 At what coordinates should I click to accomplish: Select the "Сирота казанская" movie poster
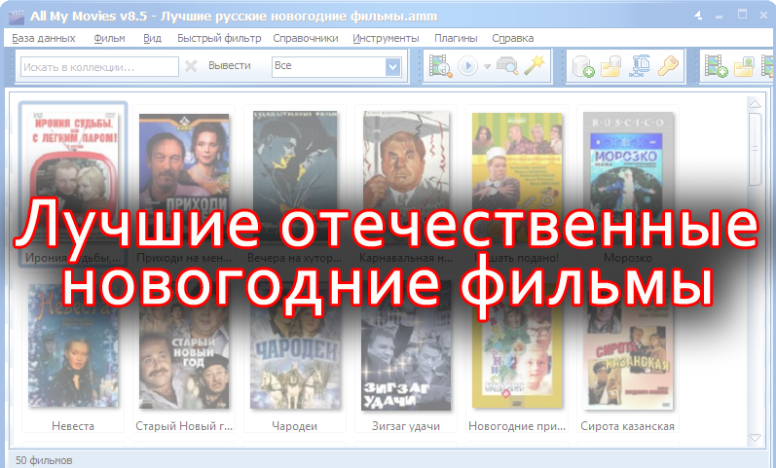click(x=628, y=345)
